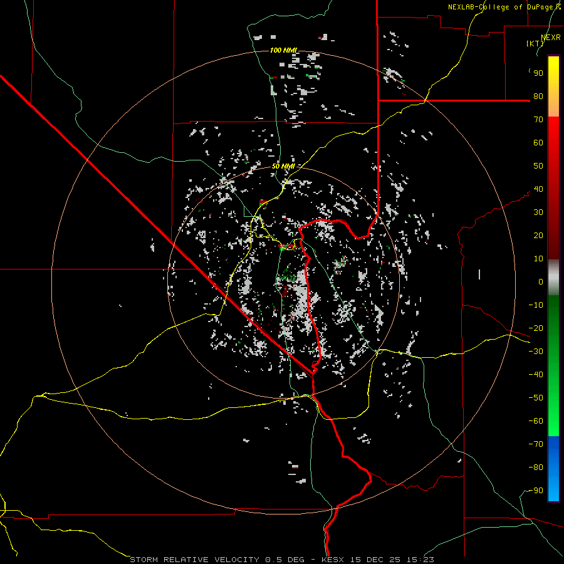
Task: Click the -60 value on the velocity scale
Action: click(536, 421)
